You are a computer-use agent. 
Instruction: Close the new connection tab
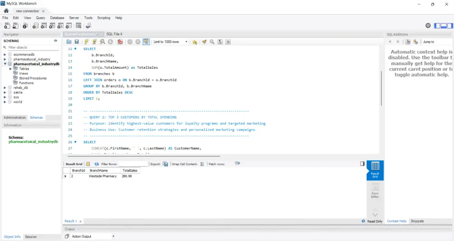tap(44, 11)
